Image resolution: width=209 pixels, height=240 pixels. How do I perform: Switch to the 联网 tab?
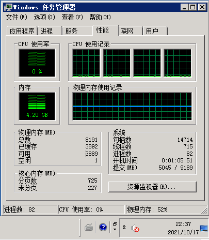click(x=131, y=31)
